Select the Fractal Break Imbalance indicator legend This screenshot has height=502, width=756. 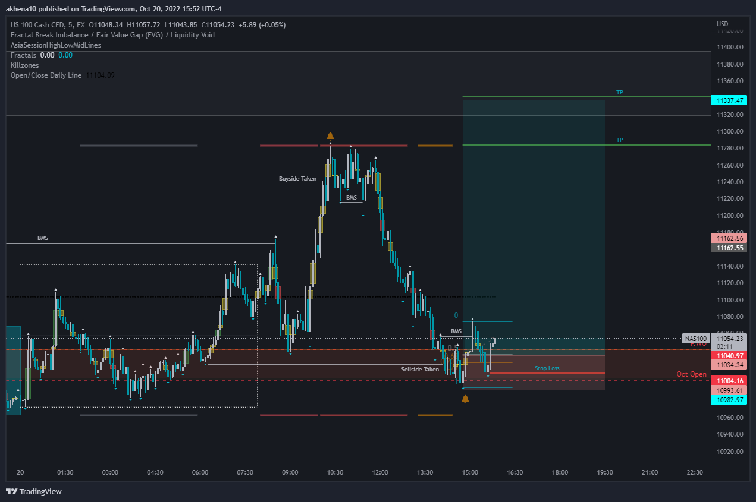(x=112, y=35)
